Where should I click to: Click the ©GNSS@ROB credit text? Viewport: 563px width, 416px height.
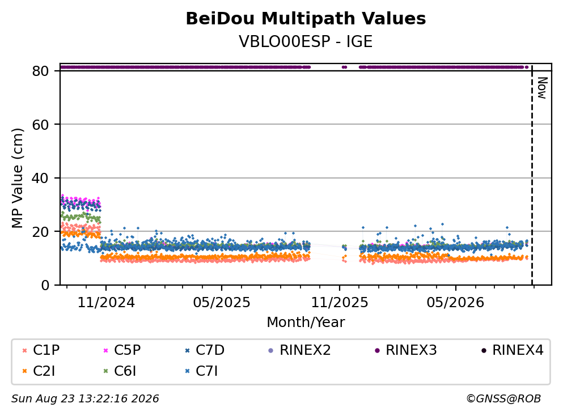pyautogui.click(x=503, y=399)
